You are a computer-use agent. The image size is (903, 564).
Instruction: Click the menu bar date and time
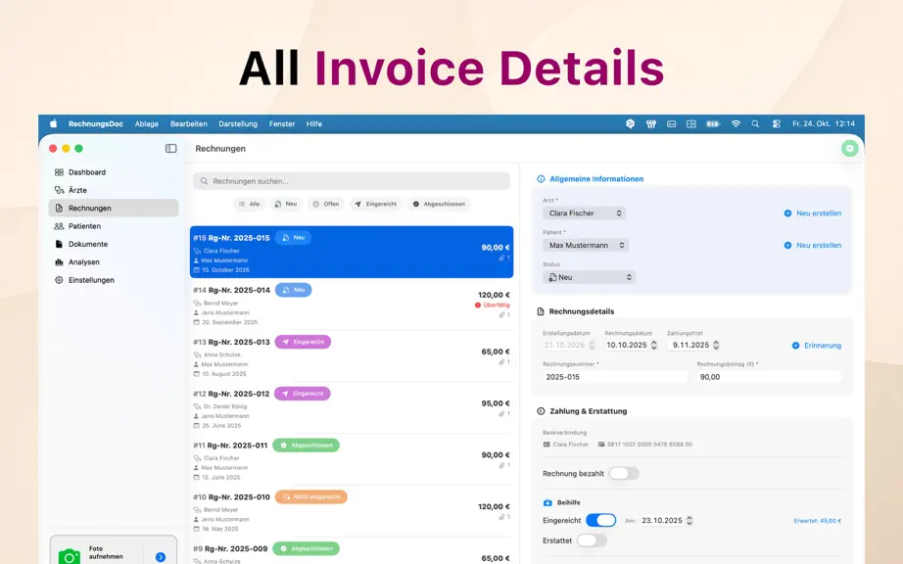click(x=824, y=123)
